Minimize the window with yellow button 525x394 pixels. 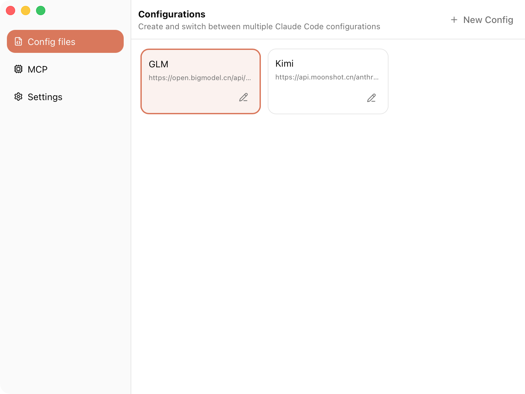(26, 11)
